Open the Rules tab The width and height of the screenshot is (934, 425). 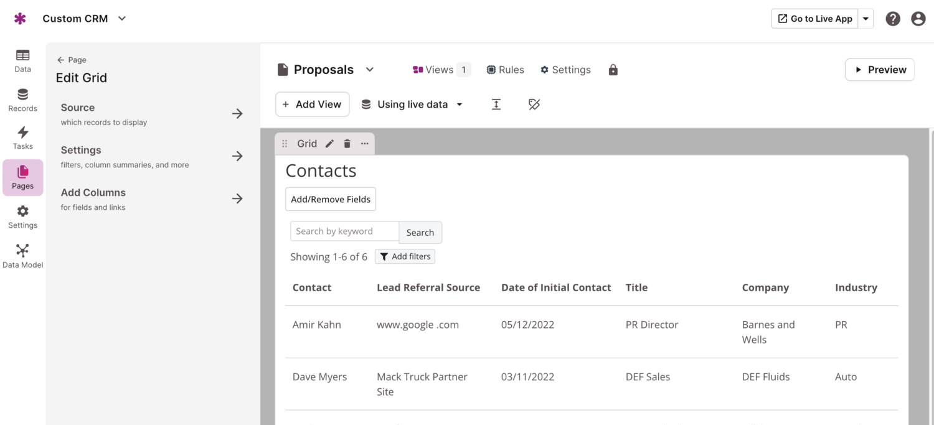coord(505,70)
